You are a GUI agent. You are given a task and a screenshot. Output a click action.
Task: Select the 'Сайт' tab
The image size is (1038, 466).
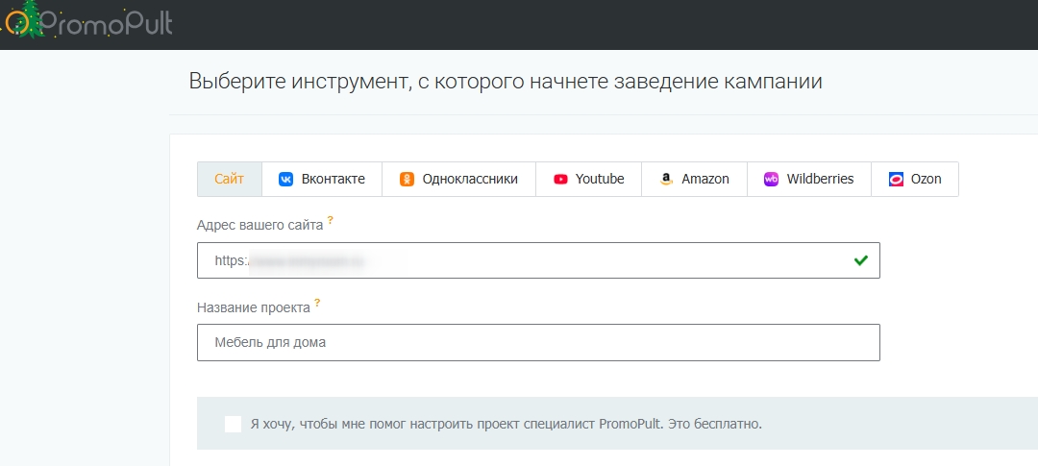(230, 179)
